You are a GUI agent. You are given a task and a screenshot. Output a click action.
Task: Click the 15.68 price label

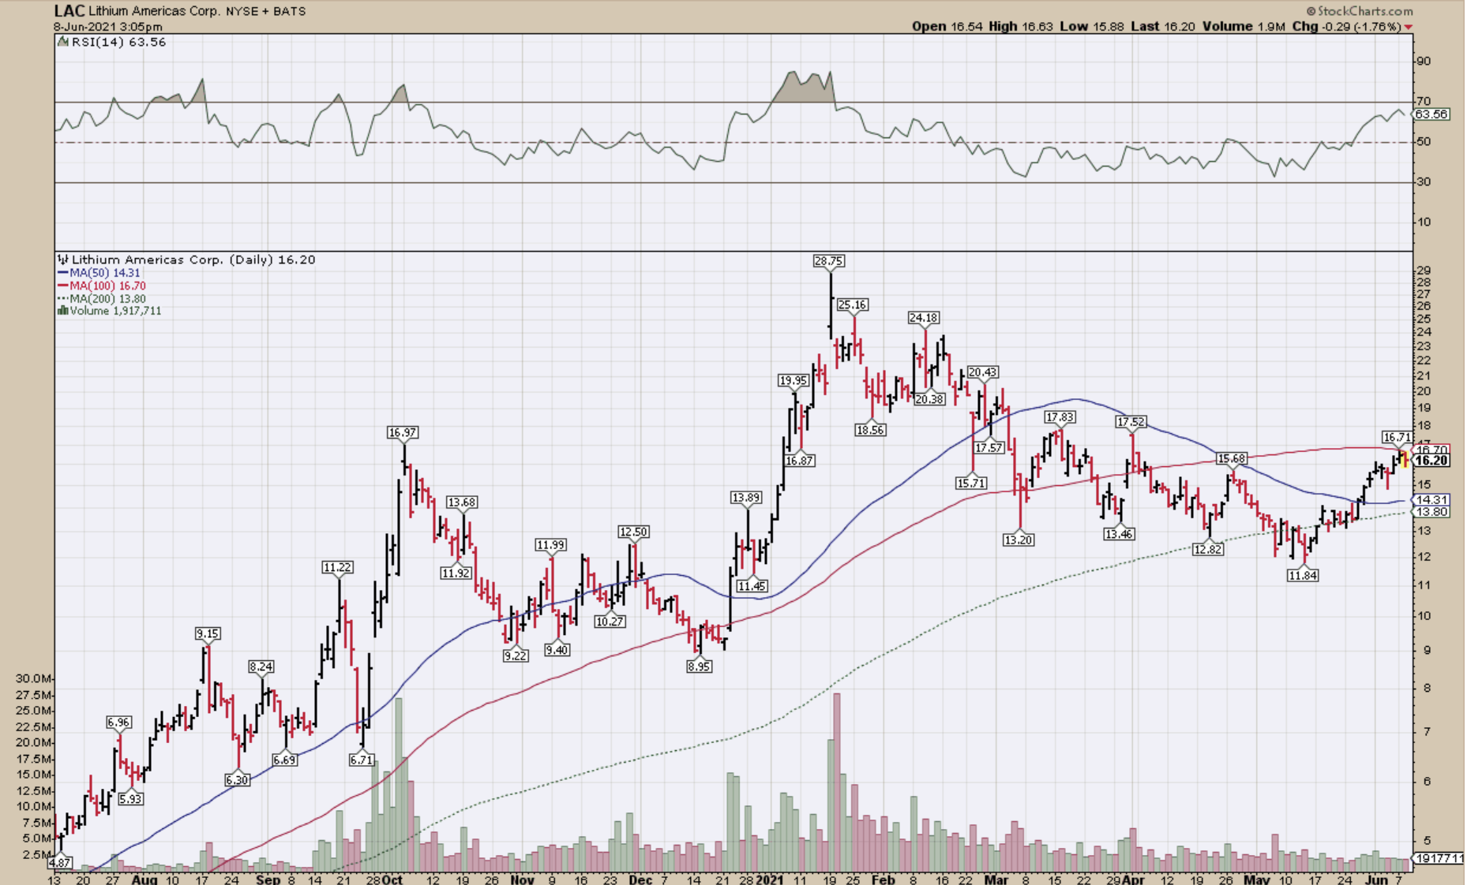tap(1232, 458)
